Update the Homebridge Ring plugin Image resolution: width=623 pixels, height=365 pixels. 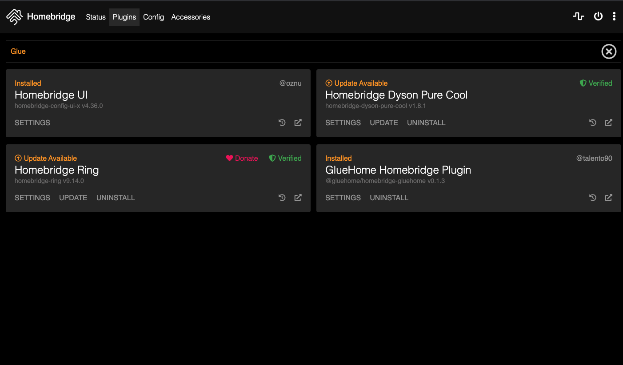point(73,198)
